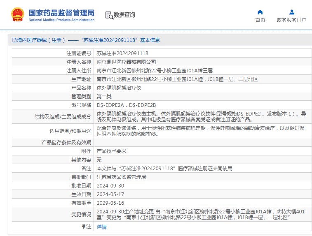Open the 首页 navigation link
This screenshot has height=236, width=312.
[260, 20]
